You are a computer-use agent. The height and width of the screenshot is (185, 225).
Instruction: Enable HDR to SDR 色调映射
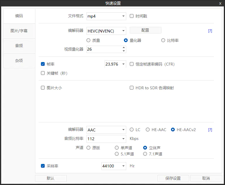(132, 88)
